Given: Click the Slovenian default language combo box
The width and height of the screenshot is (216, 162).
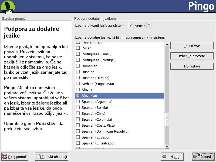Looking at the screenshot, I should click(x=140, y=26).
